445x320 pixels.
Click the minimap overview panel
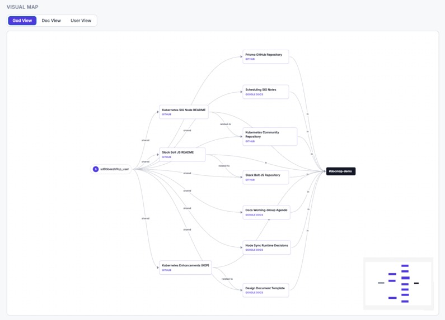click(398, 284)
